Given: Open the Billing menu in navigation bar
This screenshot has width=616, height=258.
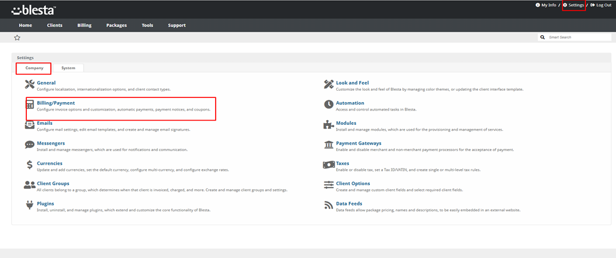Looking at the screenshot, I should pos(84,25).
